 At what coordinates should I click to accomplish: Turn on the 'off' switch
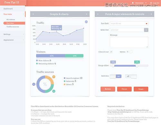tap(131, 76)
